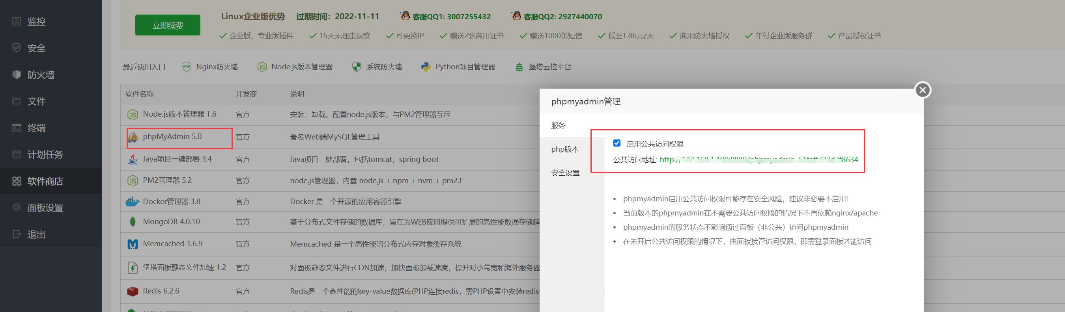This screenshot has height=312, width=1065.
Task: Click the 客服QQ2 penguin icon
Action: click(516, 16)
